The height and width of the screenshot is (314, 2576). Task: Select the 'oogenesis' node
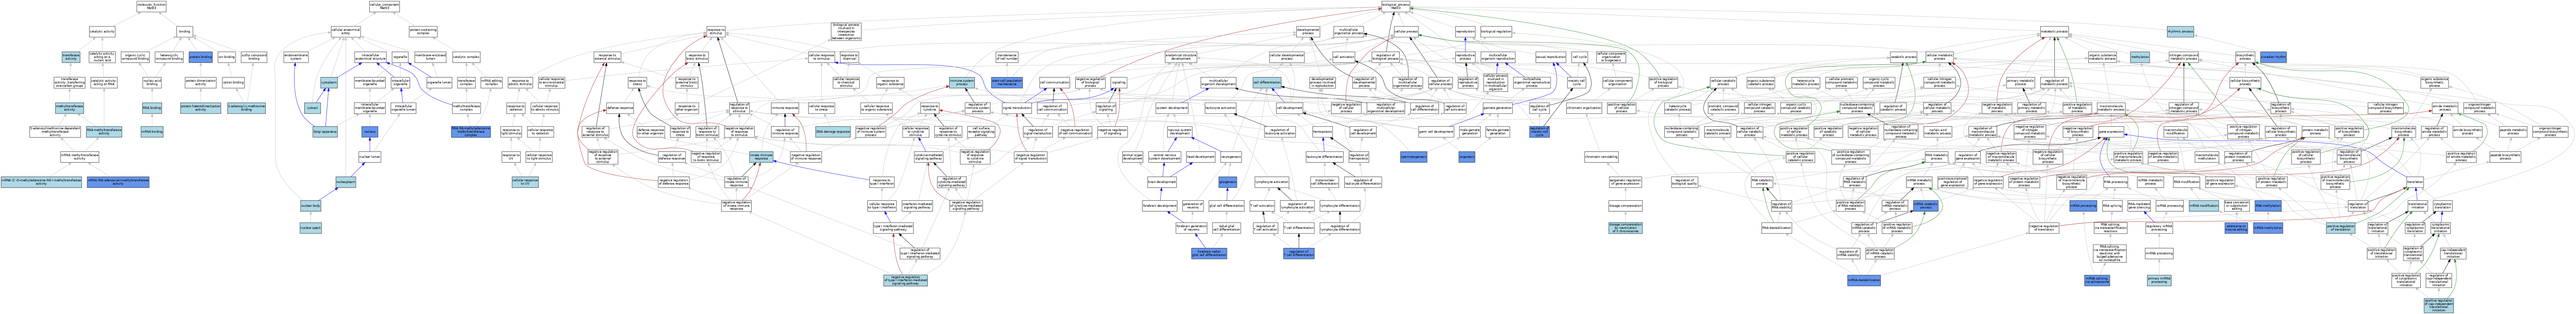(1467, 157)
